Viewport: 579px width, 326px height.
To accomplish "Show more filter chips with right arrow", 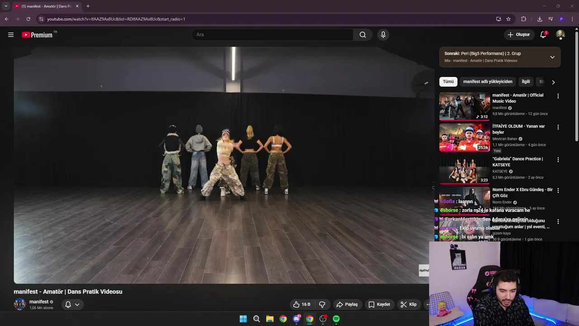I will click(x=553, y=82).
